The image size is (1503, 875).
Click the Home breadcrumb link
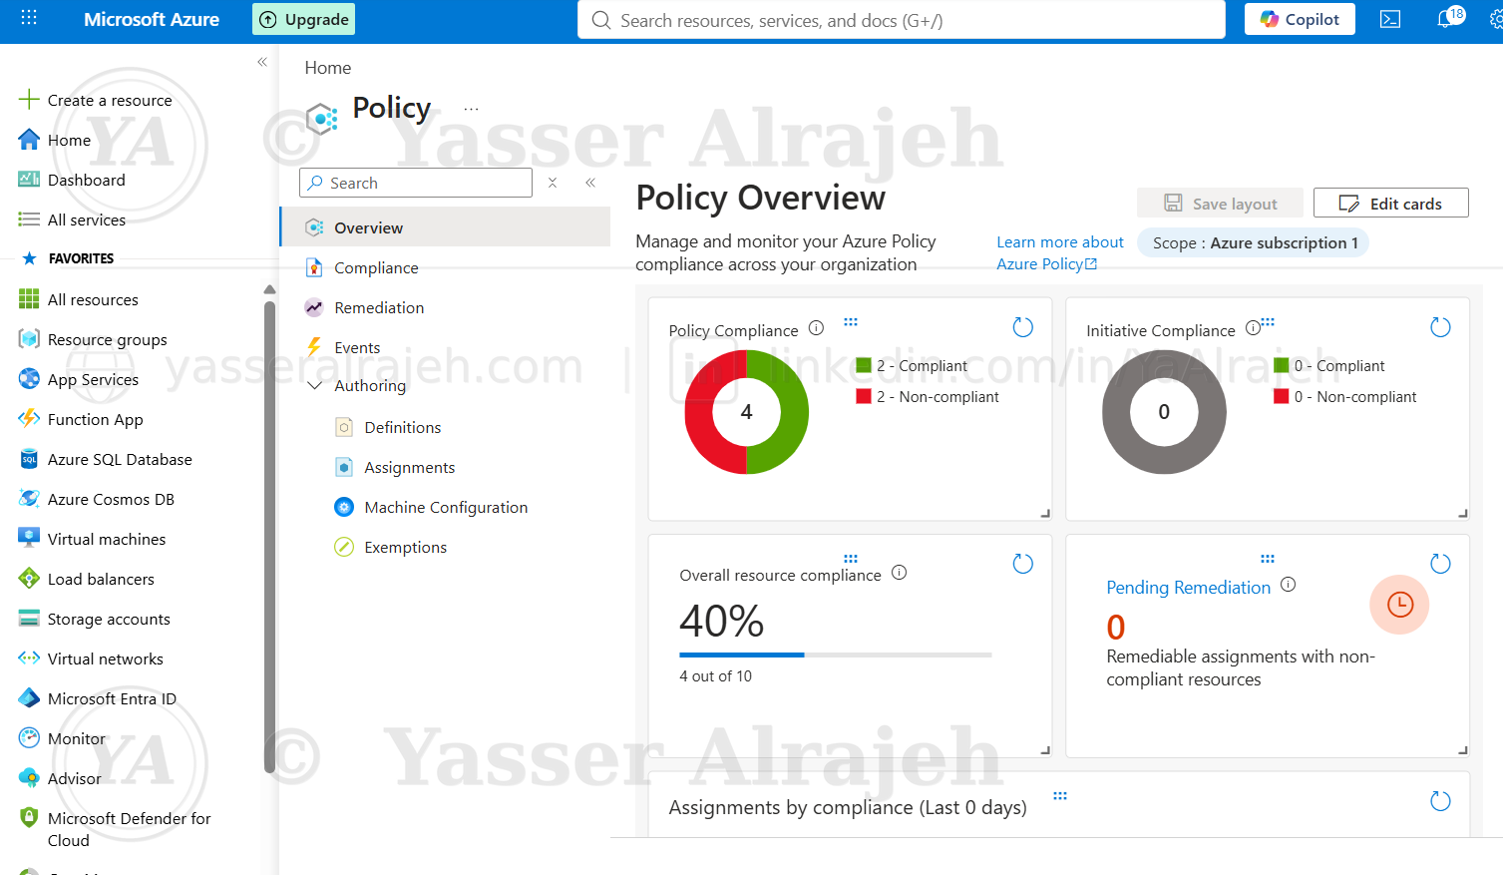click(x=327, y=67)
